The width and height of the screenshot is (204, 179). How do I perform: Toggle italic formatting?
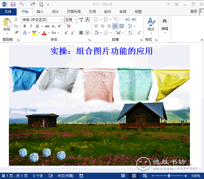point(31,26)
